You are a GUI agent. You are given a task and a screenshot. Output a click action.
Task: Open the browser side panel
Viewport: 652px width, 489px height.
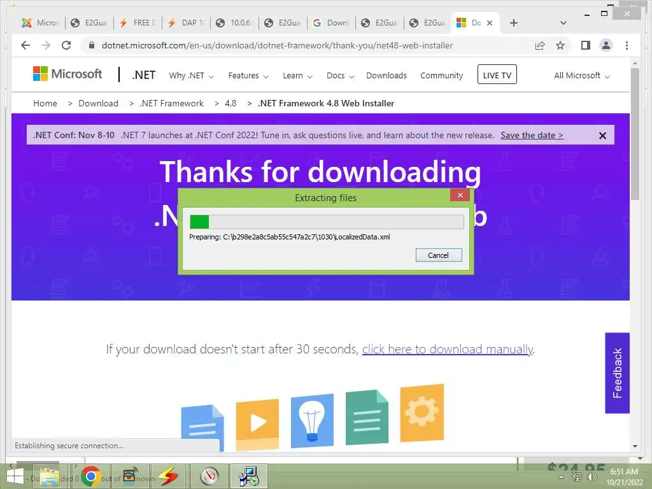(x=586, y=45)
